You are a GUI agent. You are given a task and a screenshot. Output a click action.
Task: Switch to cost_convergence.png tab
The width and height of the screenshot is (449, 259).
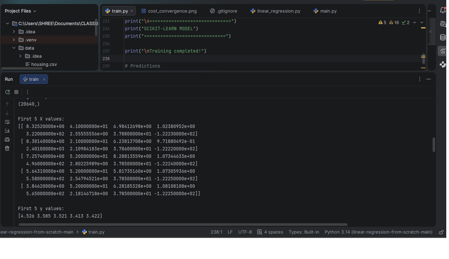(x=169, y=11)
